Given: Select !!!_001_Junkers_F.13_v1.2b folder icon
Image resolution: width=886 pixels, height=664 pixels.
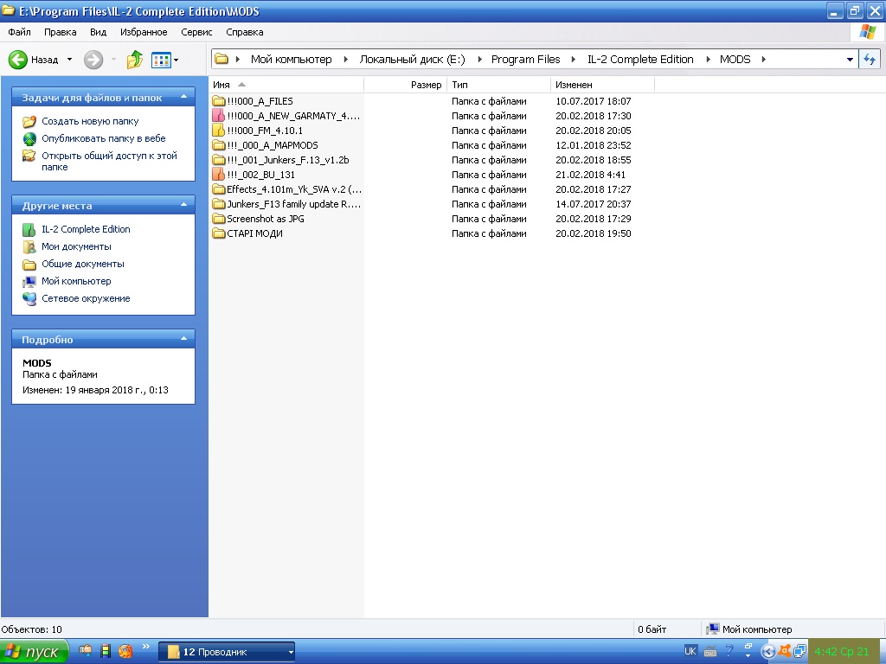Looking at the screenshot, I should tap(219, 160).
